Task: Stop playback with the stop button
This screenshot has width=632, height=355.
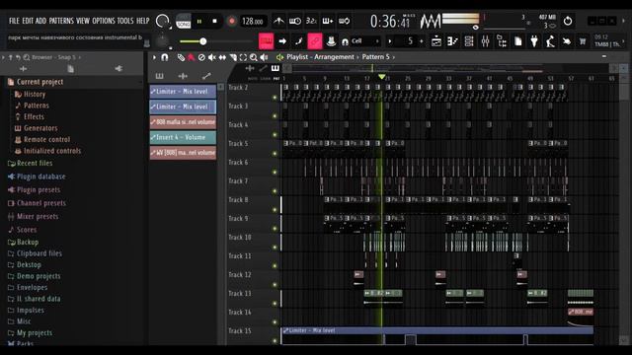Action: tap(215, 21)
